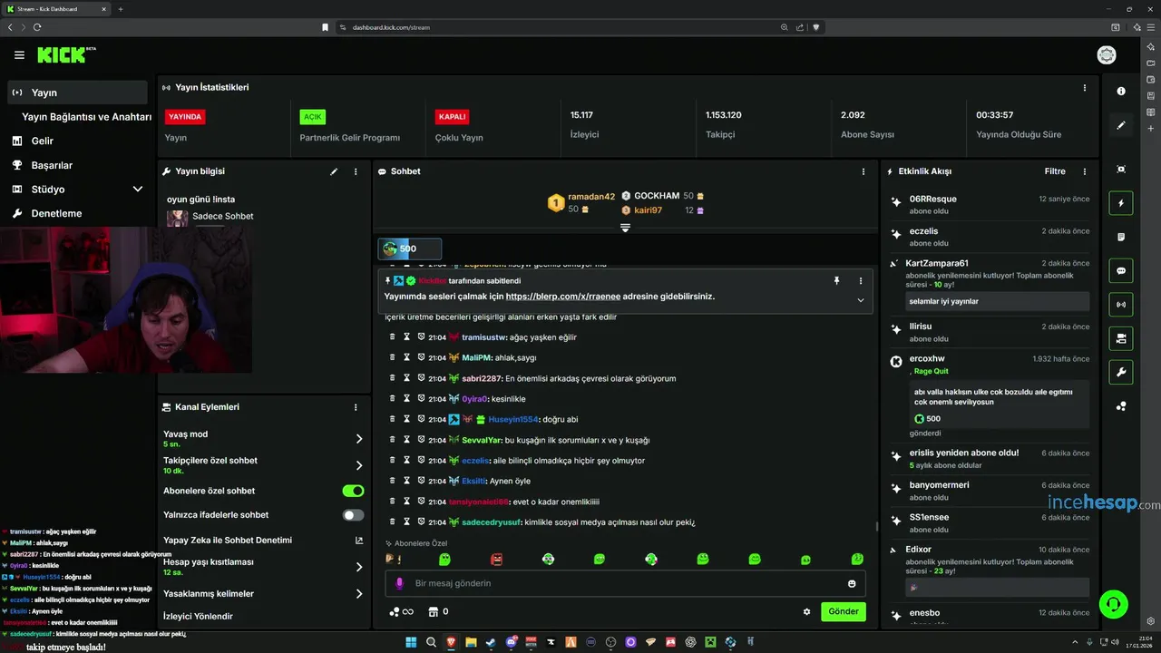Click the Kick logo
Image resolution: width=1161 pixels, height=653 pixels.
click(x=65, y=55)
